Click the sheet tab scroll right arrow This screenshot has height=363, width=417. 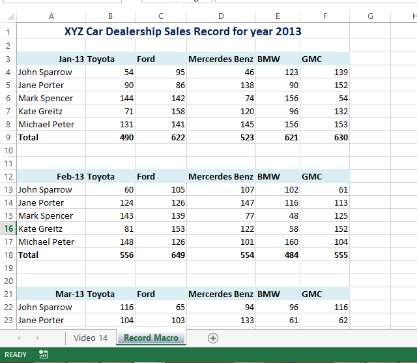coord(38,338)
